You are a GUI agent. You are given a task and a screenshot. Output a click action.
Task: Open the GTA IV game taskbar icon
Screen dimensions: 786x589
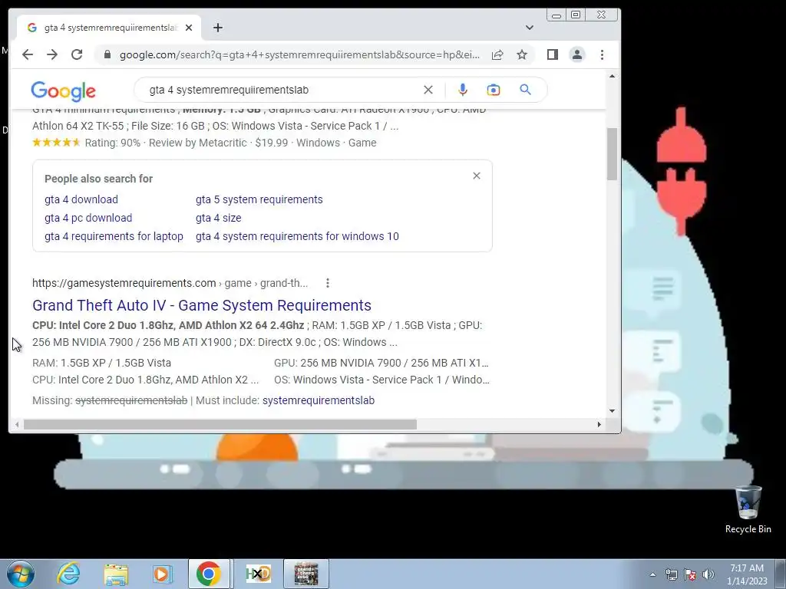(x=306, y=574)
